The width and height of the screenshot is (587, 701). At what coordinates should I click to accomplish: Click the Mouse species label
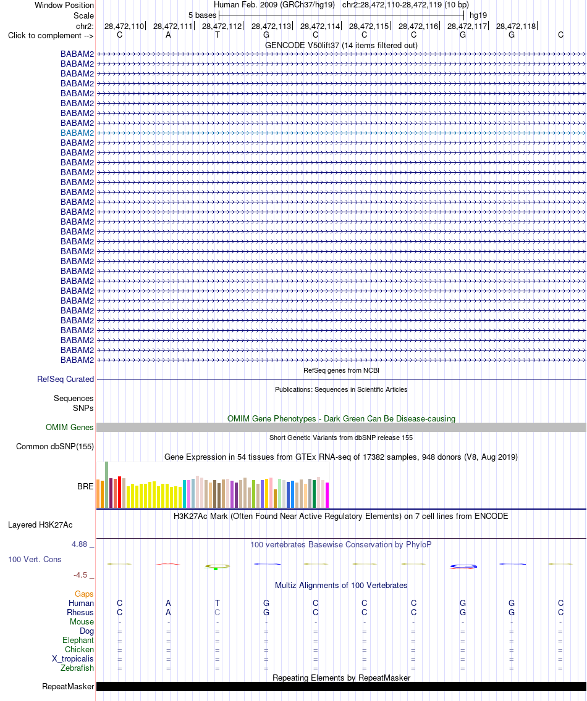point(82,622)
